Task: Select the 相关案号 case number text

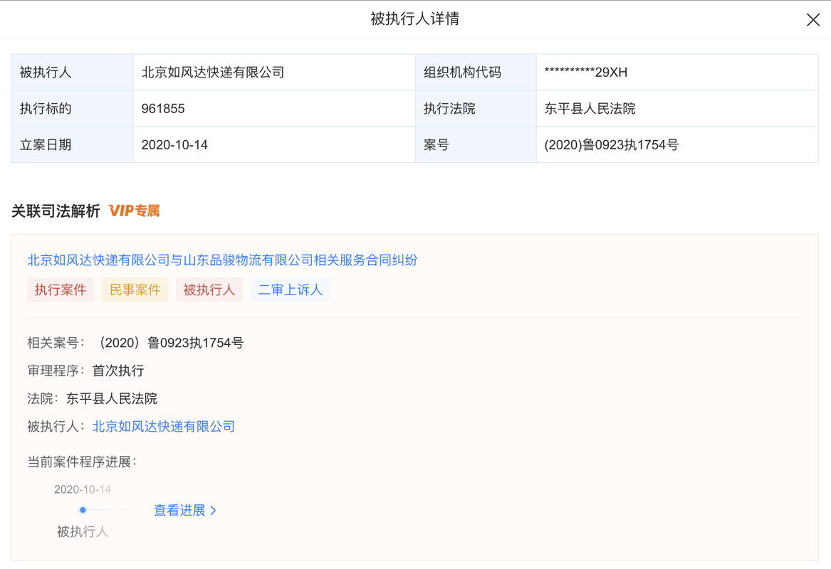Action: [x=171, y=343]
